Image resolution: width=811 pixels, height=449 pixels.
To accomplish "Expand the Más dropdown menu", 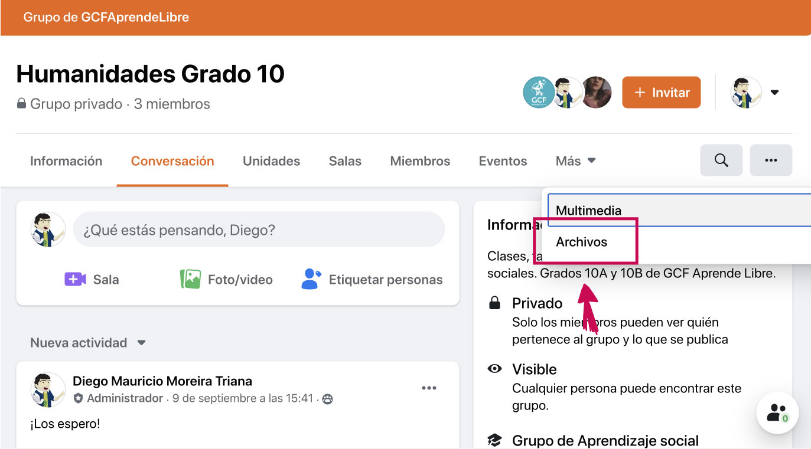I will (x=576, y=161).
